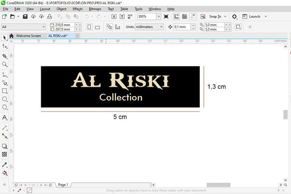Select the Zoom tool in toolbox
The height and width of the screenshot is (194, 291).
pyautogui.click(x=4, y=65)
